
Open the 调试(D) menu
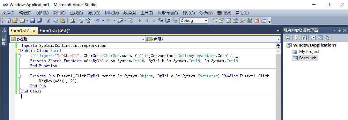pyautogui.click(x=94, y=13)
